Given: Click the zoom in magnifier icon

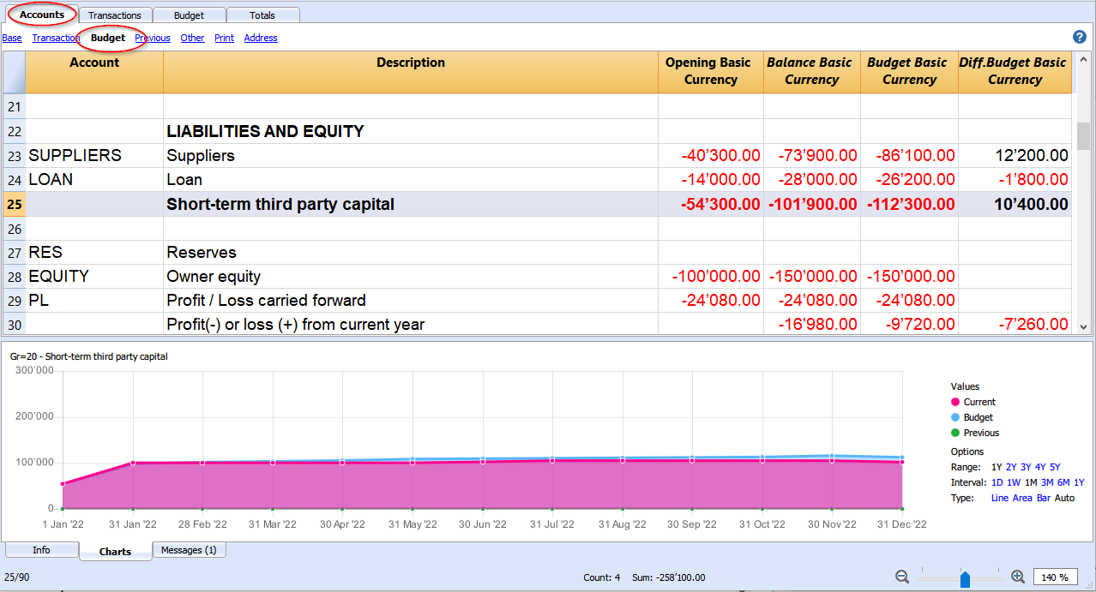Looking at the screenshot, I should pos(1018,577).
